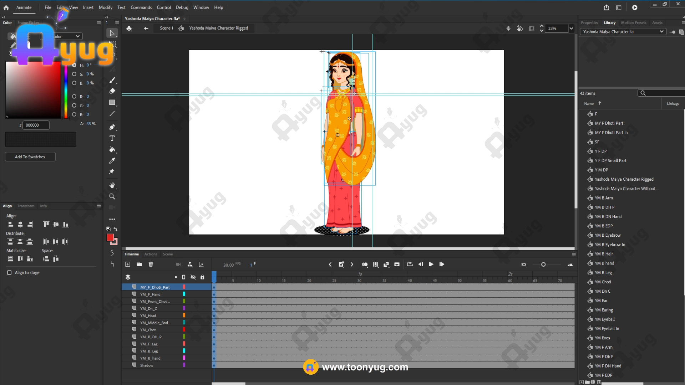
Task: Open the stage zoom percentage dropdown
Action: (x=571, y=28)
